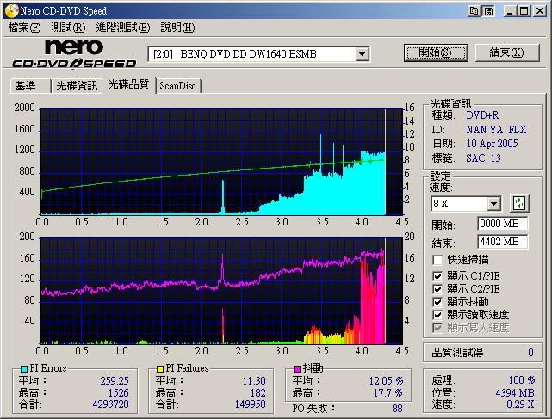Click the save screenshot floppy icon

pyautogui.click(x=488, y=11)
